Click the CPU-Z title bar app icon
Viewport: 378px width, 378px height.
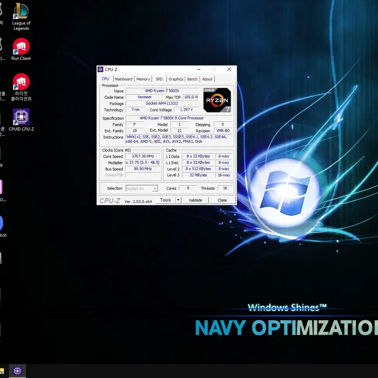point(101,69)
